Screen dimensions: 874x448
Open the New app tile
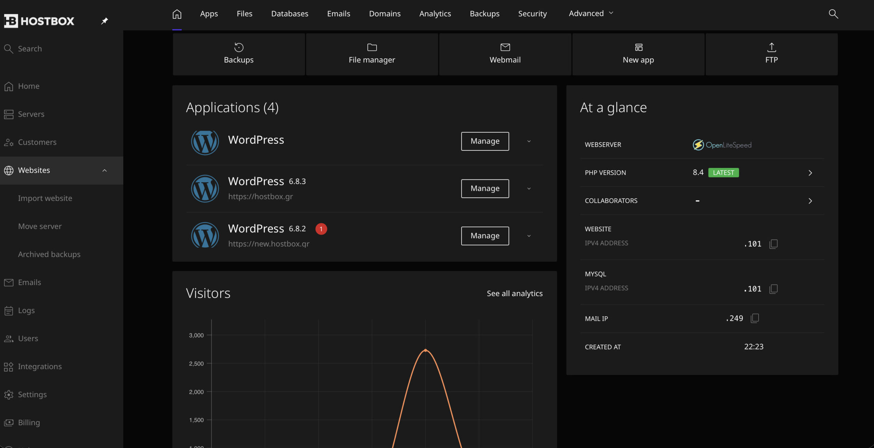638,54
